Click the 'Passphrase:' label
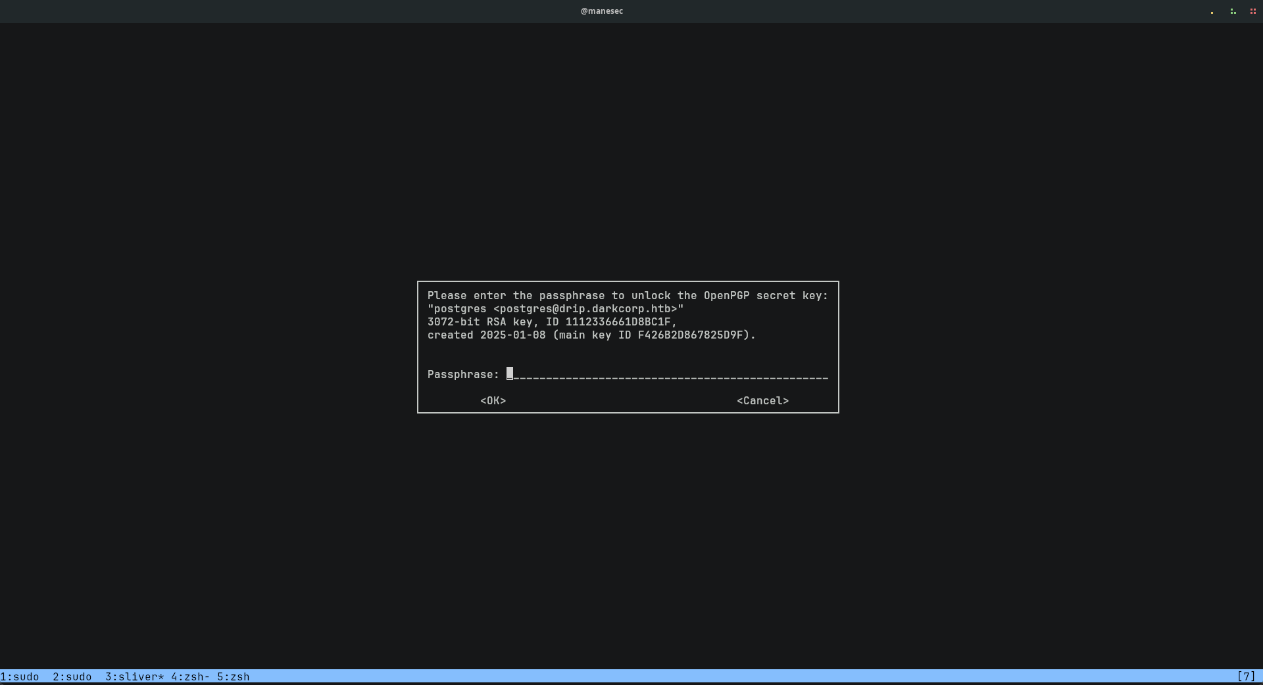 463,375
